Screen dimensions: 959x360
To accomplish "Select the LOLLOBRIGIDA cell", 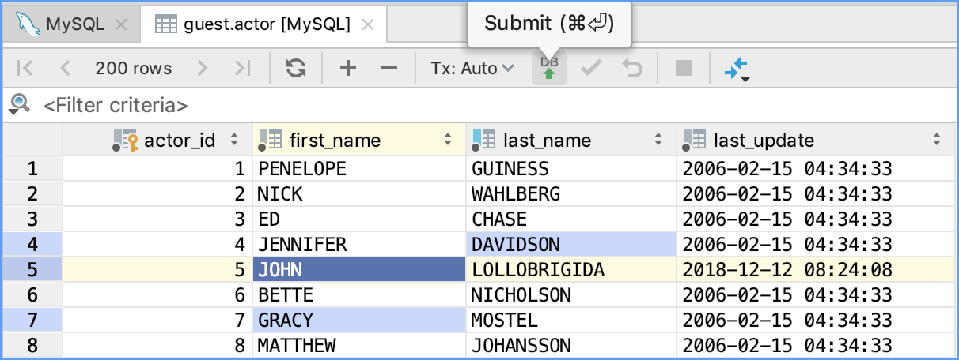I will coord(538,270).
